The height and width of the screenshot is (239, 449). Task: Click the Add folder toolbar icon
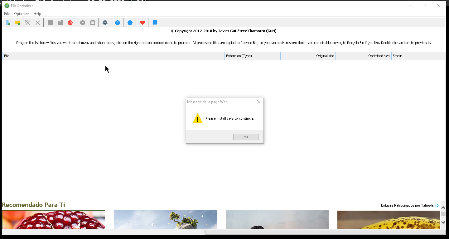pyautogui.click(x=18, y=23)
